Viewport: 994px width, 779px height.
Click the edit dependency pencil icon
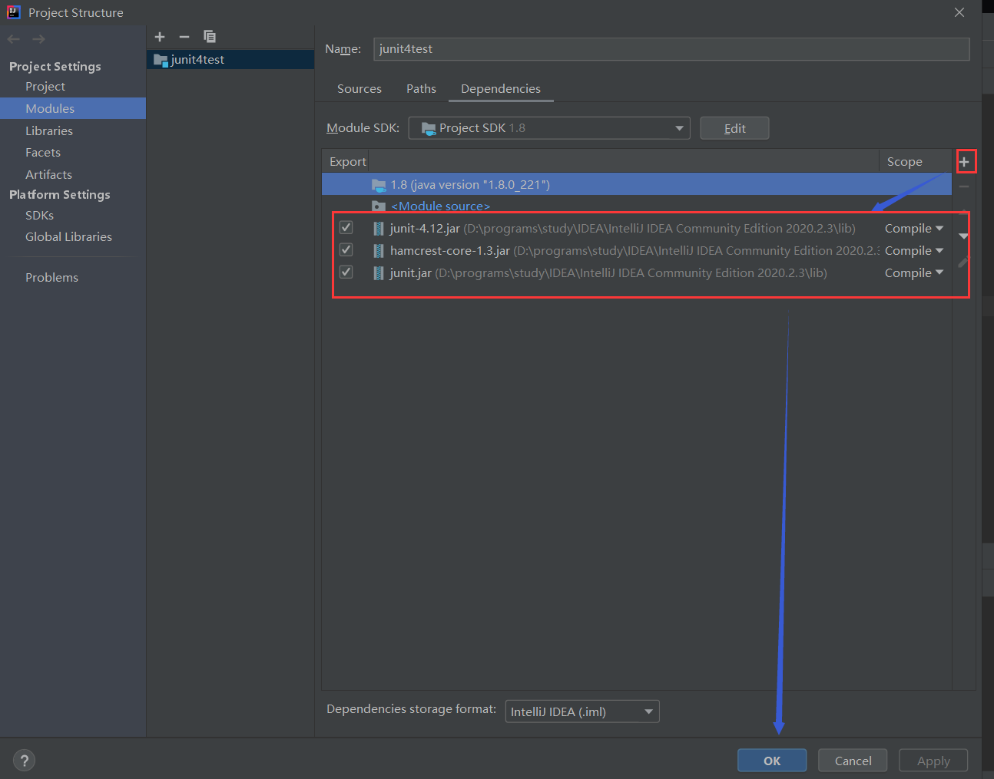coord(964,262)
